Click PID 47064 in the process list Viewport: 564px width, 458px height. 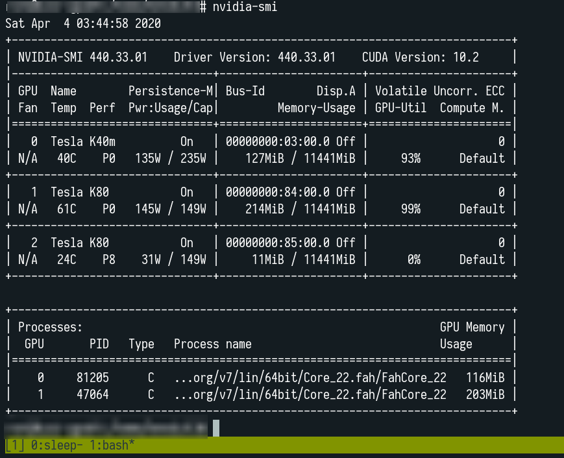(92, 394)
